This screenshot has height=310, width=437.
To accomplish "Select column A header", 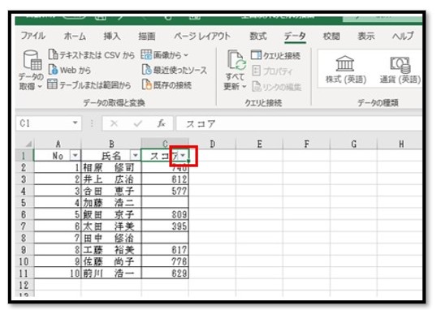I will coord(58,144).
